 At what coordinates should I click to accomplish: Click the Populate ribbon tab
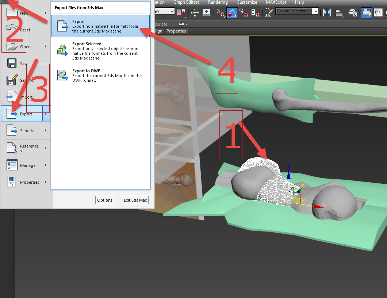161,24
